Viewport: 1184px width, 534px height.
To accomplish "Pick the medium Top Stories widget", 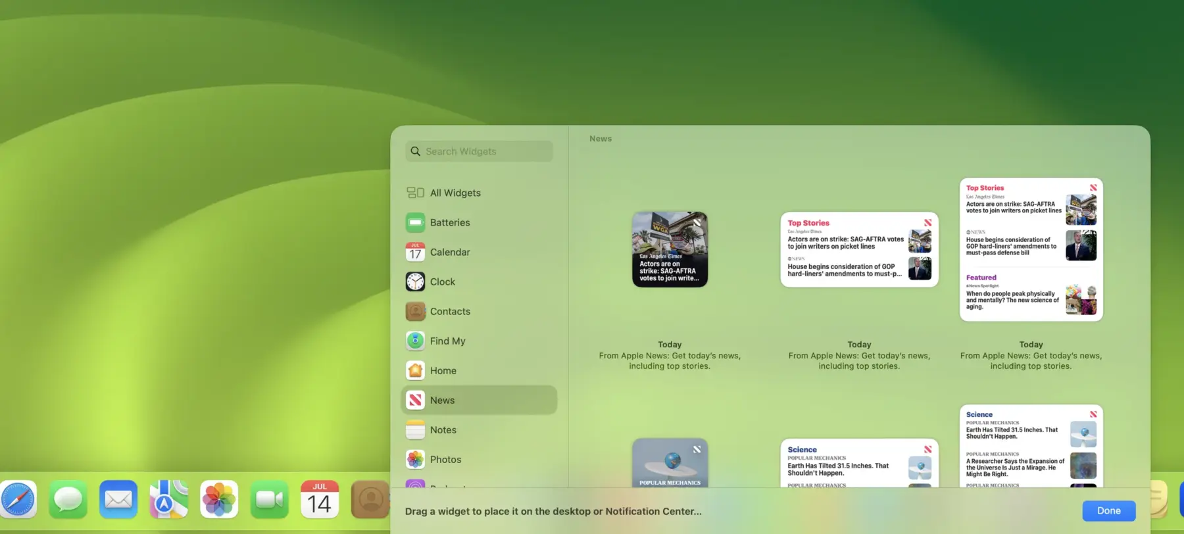I will point(859,249).
